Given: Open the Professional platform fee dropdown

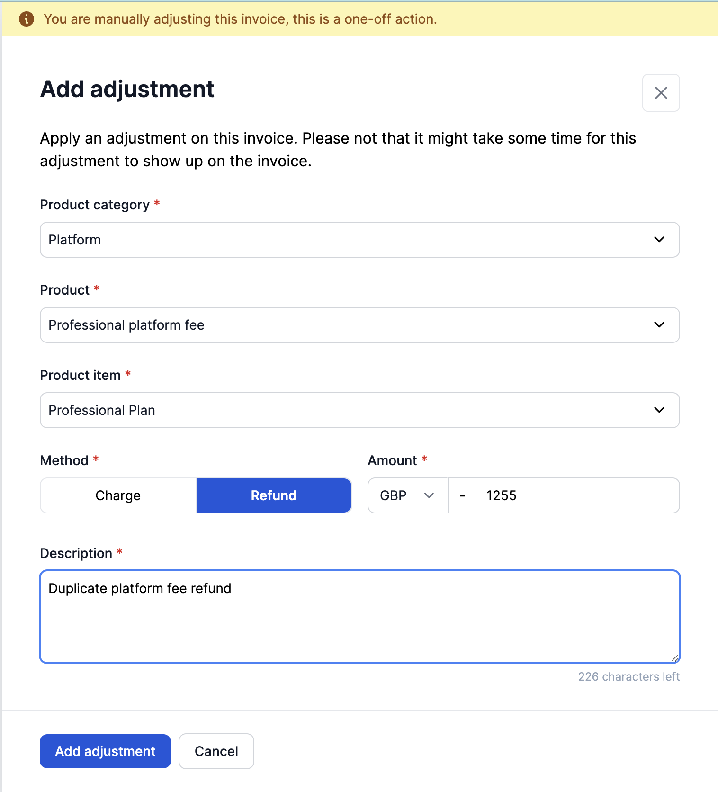Looking at the screenshot, I should click(332, 325).
